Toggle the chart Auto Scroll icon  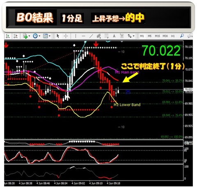8,36
